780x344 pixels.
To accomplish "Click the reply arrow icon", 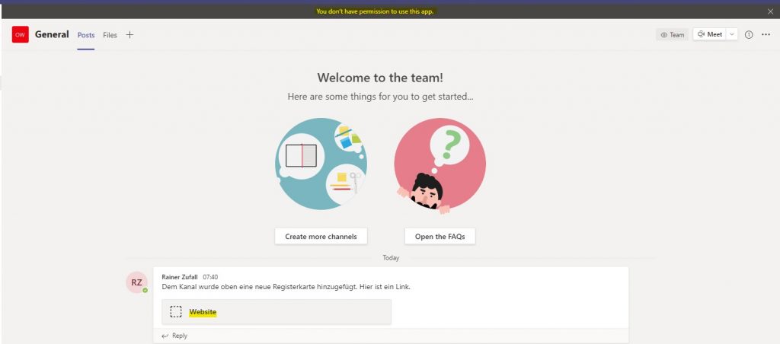I will pyautogui.click(x=165, y=336).
